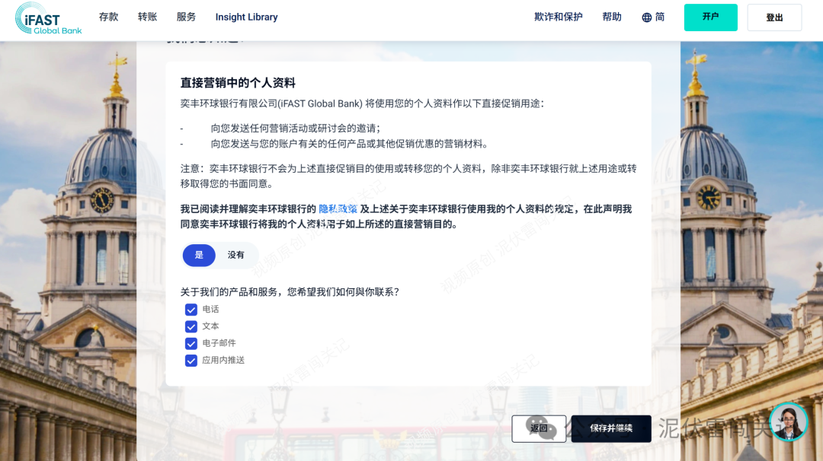Image resolution: width=823 pixels, height=461 pixels.
Task: Uncheck the 电子邮件 contact option
Action: coord(191,343)
